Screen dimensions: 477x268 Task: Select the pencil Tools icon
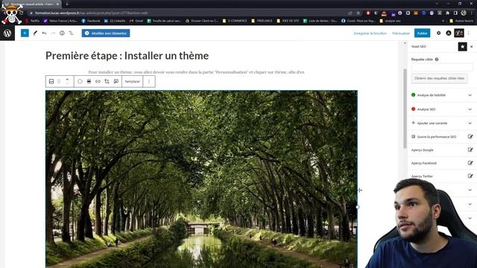click(x=35, y=33)
